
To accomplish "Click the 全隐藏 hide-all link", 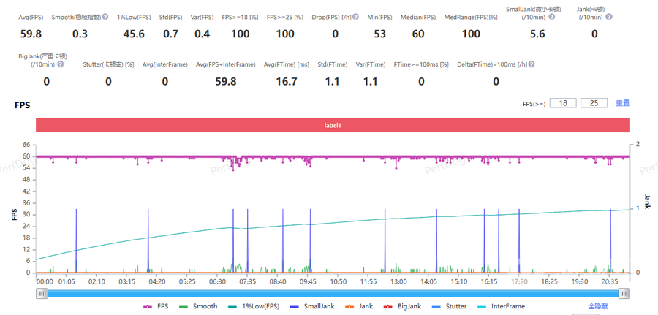I will click(x=600, y=307).
